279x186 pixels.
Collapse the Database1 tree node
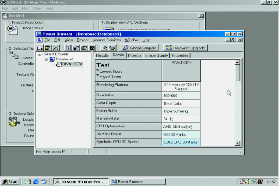[x=46, y=59]
